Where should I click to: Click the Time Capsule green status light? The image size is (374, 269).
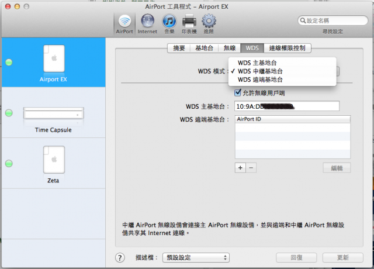(9, 113)
